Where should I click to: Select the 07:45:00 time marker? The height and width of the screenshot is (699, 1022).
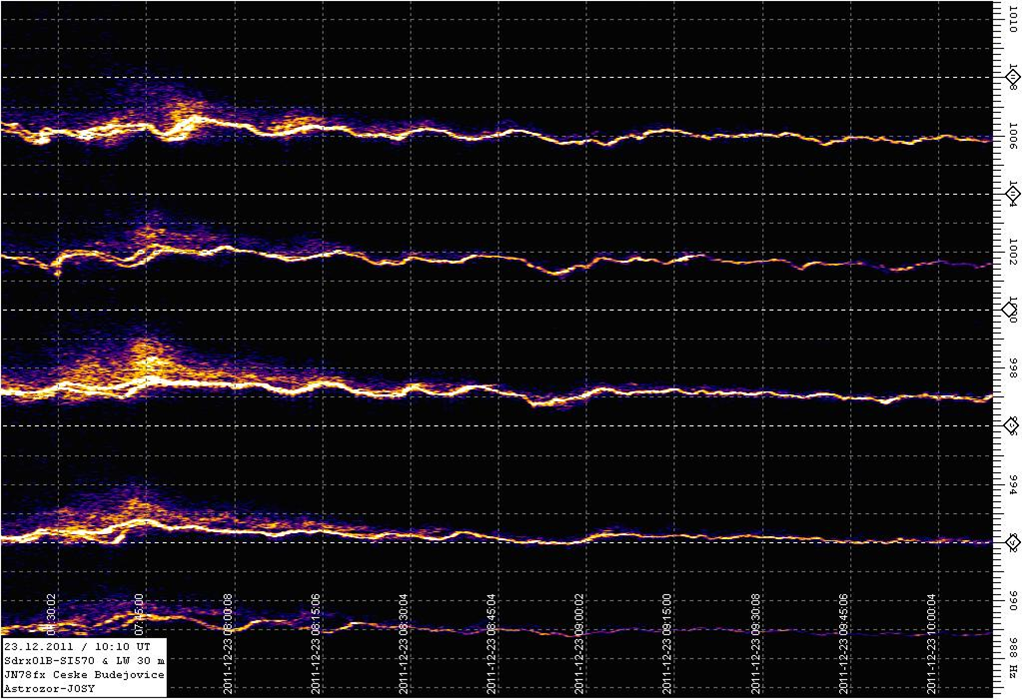click(x=140, y=617)
